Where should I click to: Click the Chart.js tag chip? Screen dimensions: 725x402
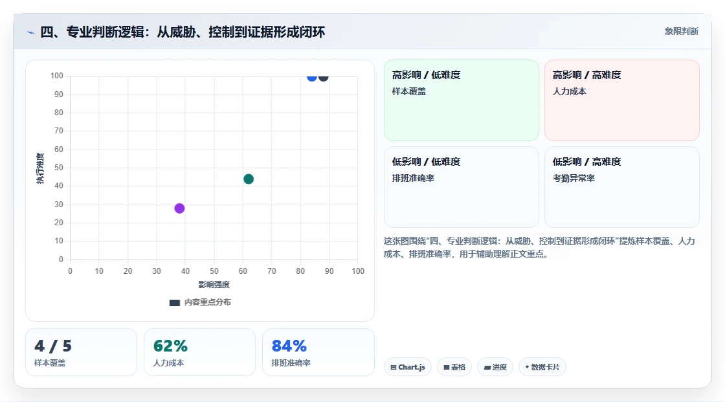click(x=408, y=367)
